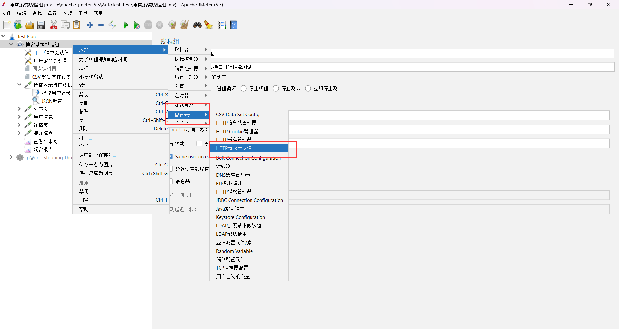Open the 取样器 submenu
This screenshot has height=329, width=619.
click(190, 49)
